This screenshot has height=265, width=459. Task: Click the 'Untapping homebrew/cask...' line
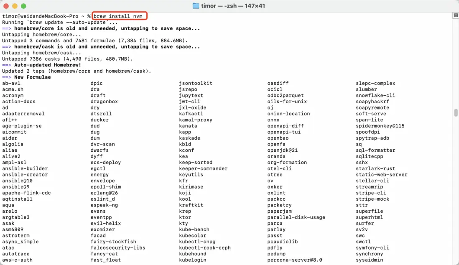coord(41,53)
